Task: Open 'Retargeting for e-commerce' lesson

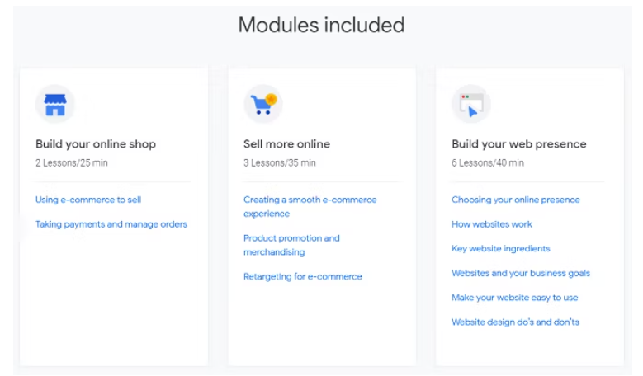Action: pos(303,276)
